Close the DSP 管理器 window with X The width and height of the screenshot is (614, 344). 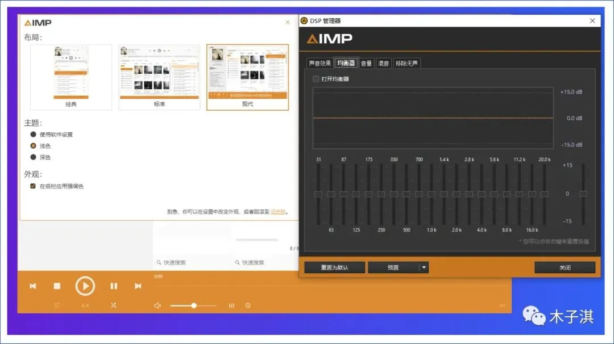click(592, 20)
